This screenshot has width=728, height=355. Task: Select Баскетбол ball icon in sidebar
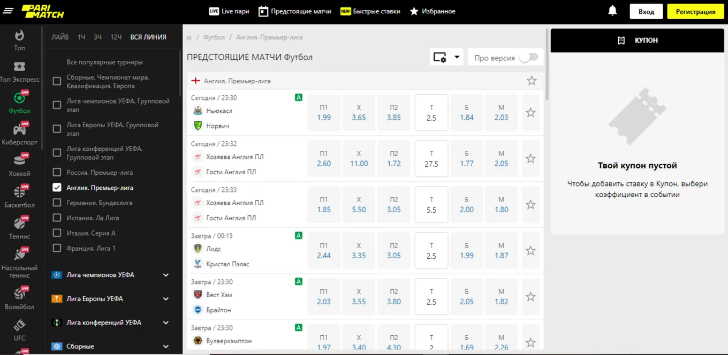coord(19,192)
